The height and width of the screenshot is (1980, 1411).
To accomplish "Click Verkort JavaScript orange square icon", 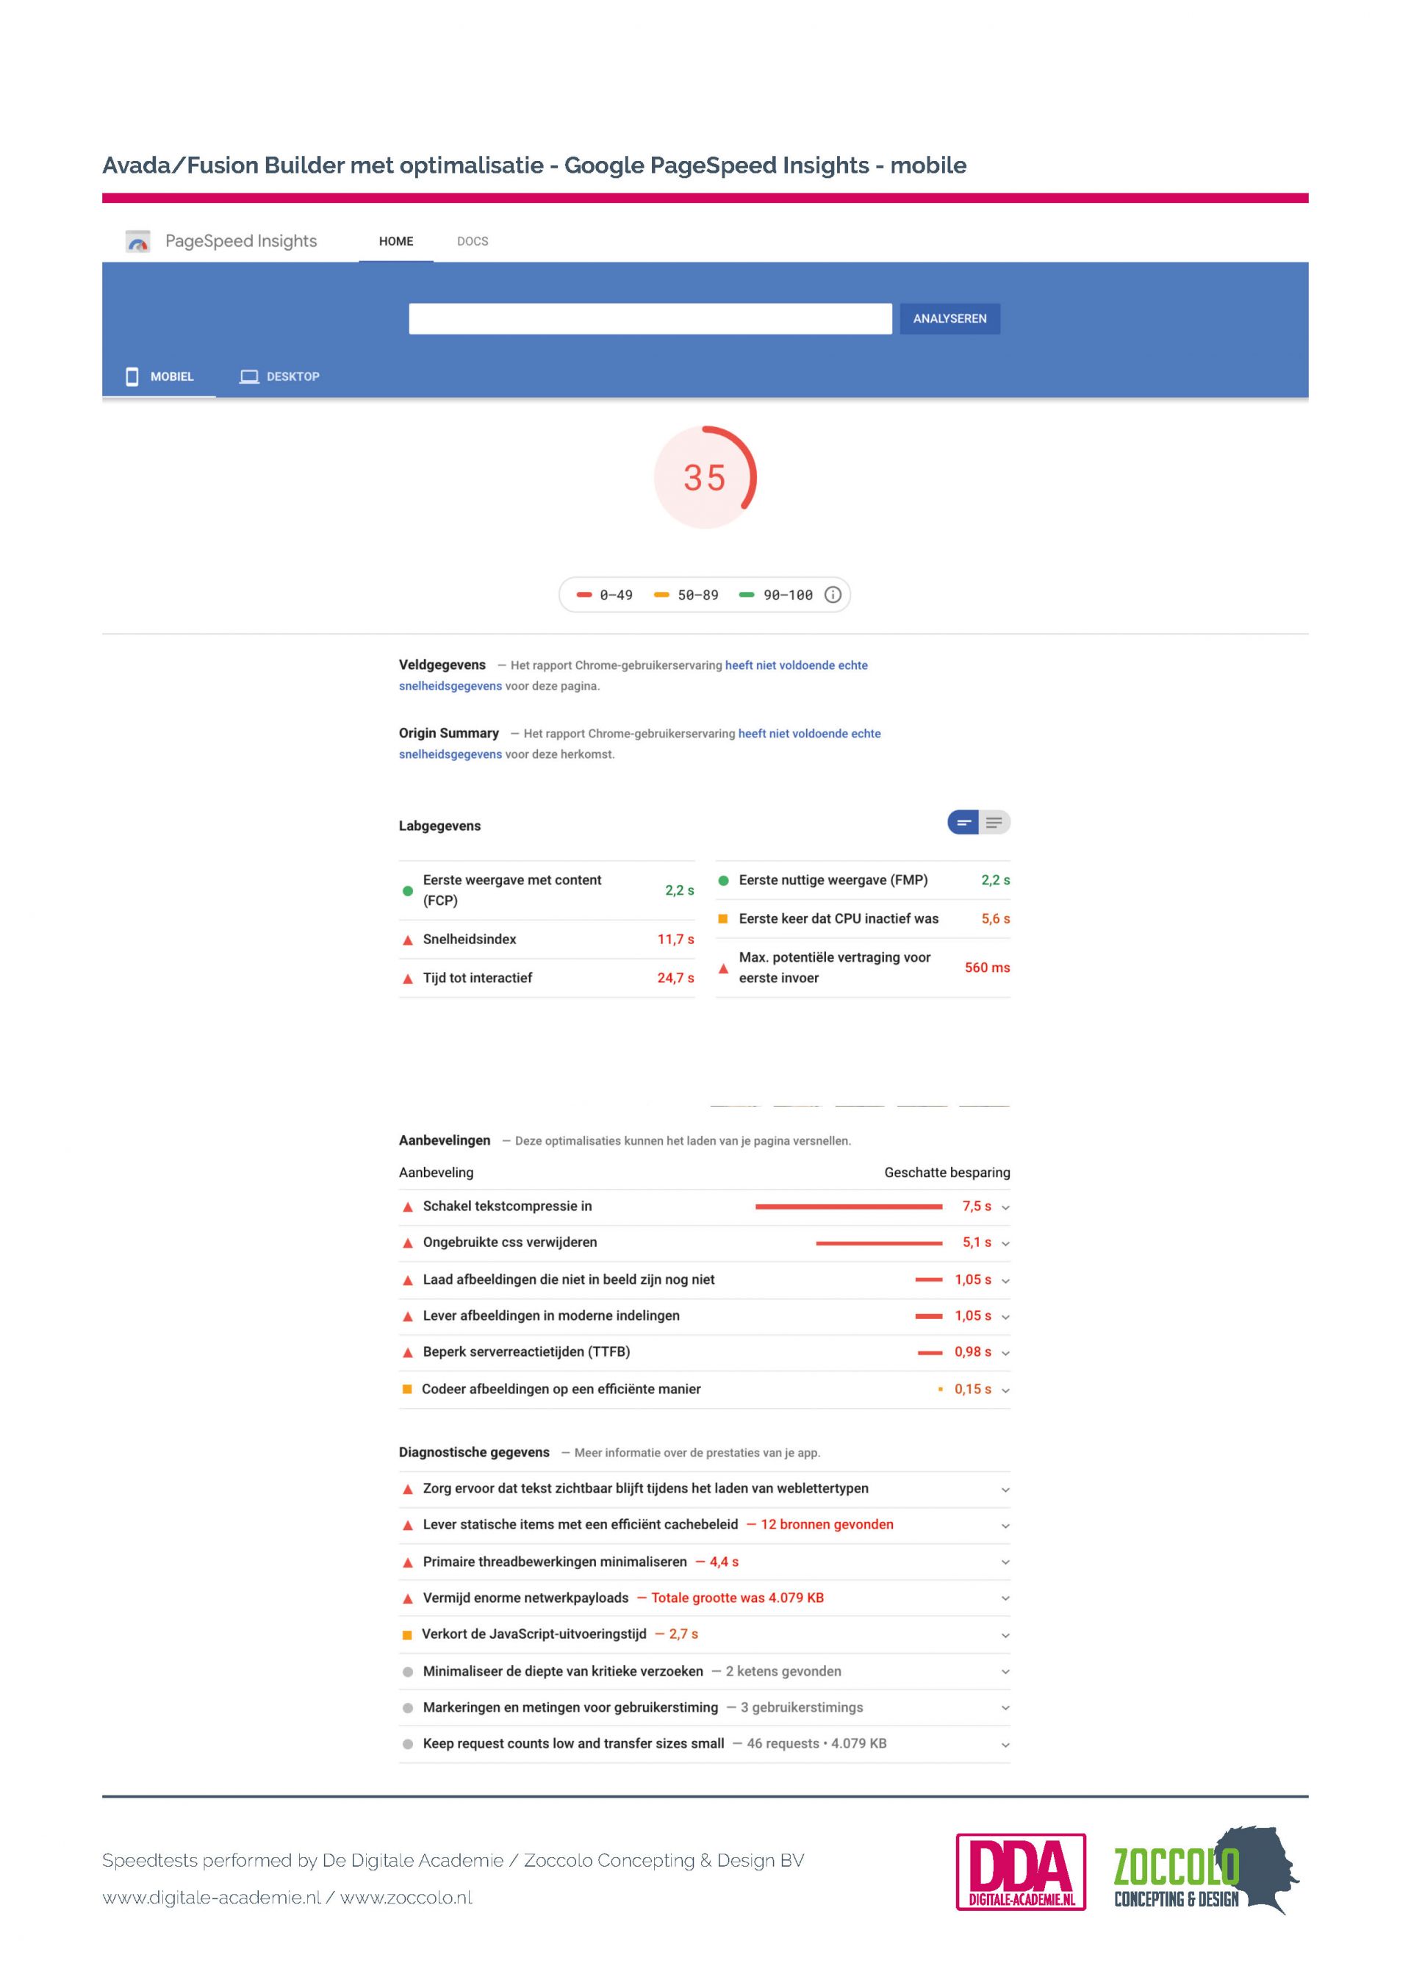I will pyautogui.click(x=406, y=1635).
